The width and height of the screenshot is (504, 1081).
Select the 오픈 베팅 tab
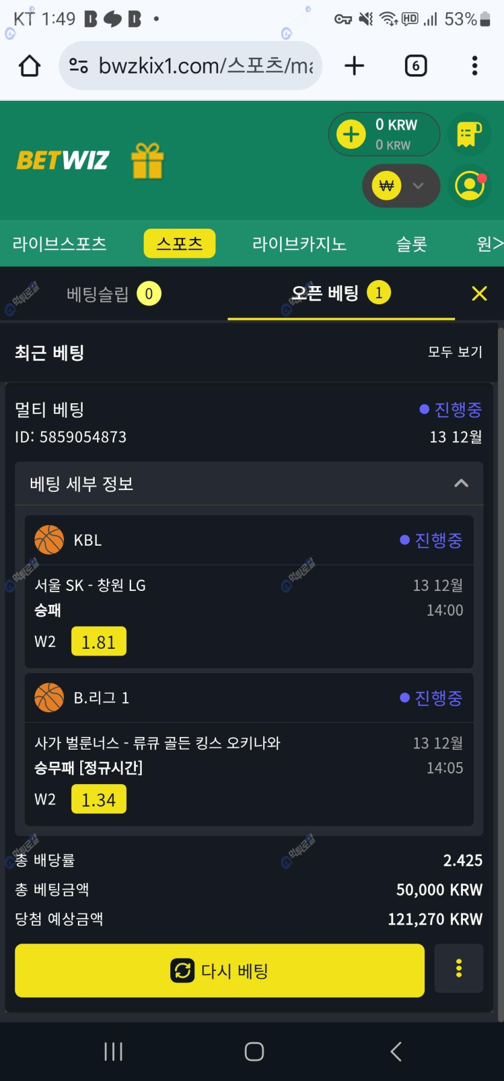pyautogui.click(x=340, y=294)
